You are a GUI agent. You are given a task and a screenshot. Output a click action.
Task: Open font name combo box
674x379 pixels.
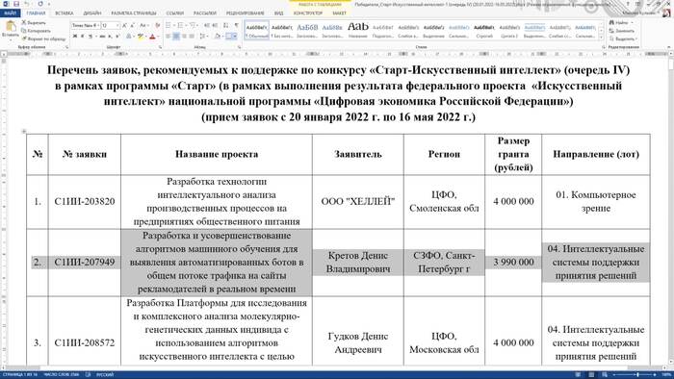coord(86,25)
